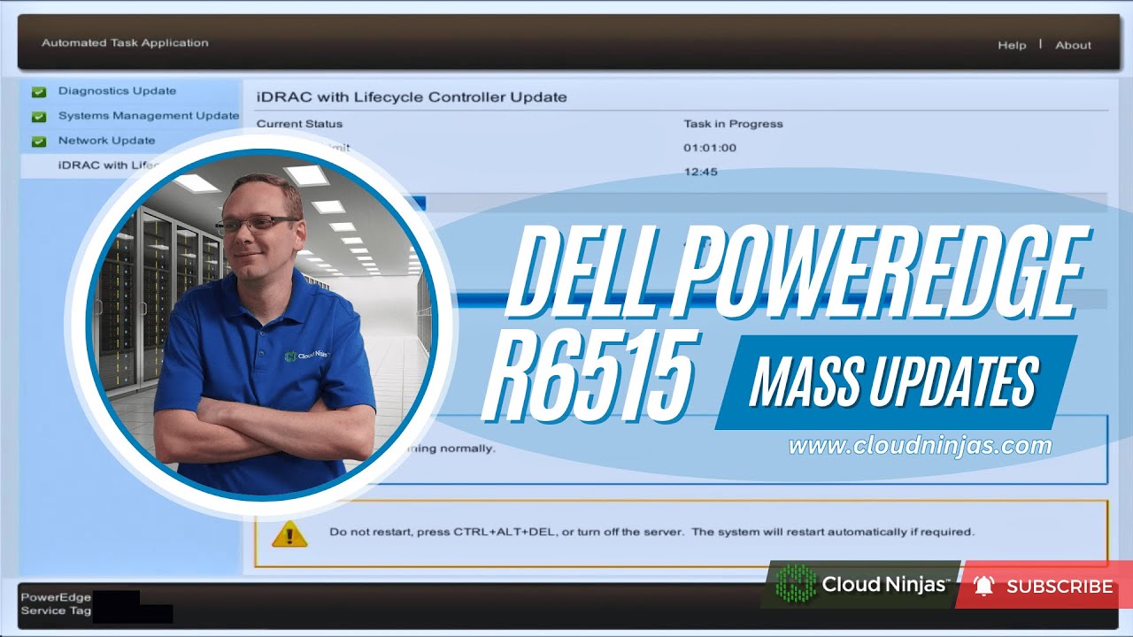This screenshot has height=637, width=1133.
Task: Select Diagnostics Update task
Action: click(117, 91)
